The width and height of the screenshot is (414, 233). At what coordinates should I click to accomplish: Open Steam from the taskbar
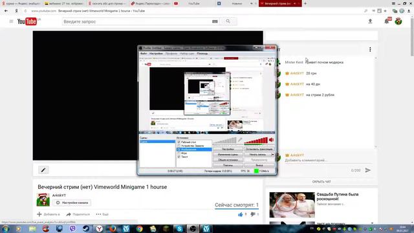86,228
